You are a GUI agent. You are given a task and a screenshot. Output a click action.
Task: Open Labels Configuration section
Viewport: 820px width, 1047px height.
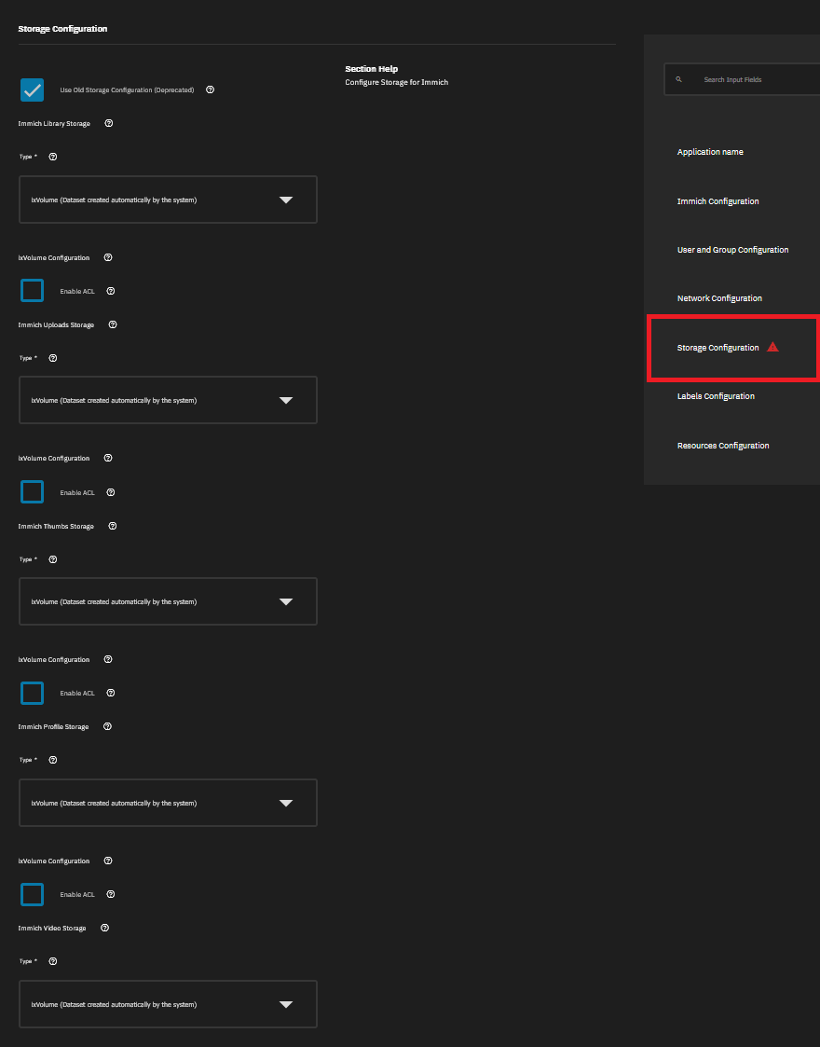click(716, 396)
